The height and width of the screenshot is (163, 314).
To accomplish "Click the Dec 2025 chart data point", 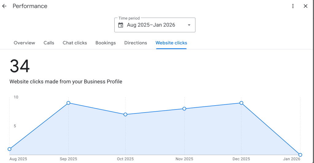I will (x=241, y=103).
